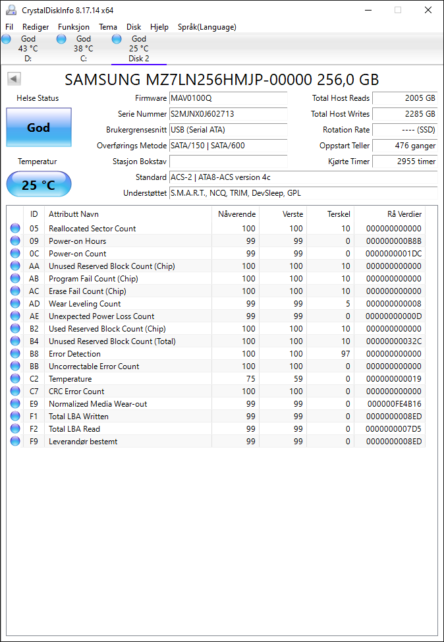Select the Unused Reserved Block Count (Total) row
This screenshot has height=642, width=444.
click(217, 341)
